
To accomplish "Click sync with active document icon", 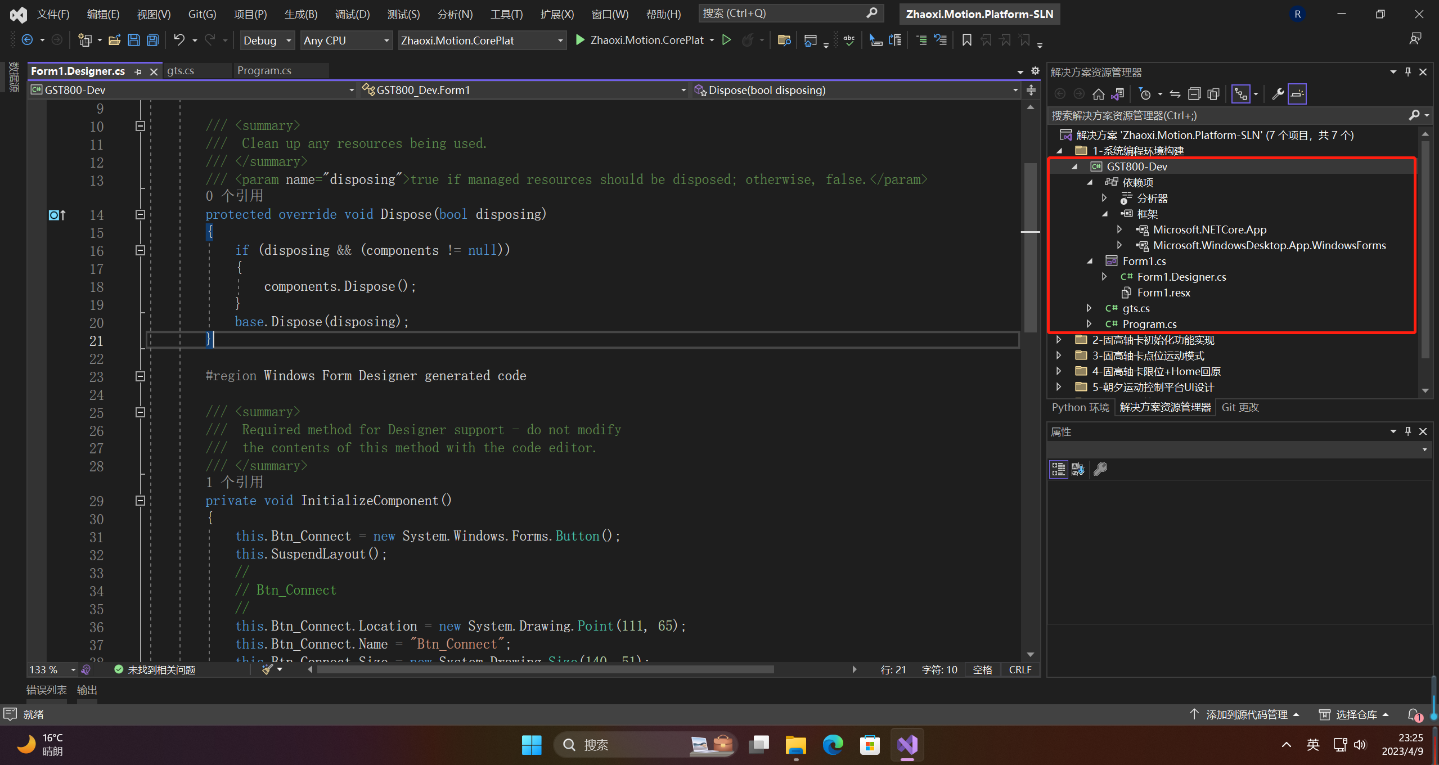I will (1175, 94).
